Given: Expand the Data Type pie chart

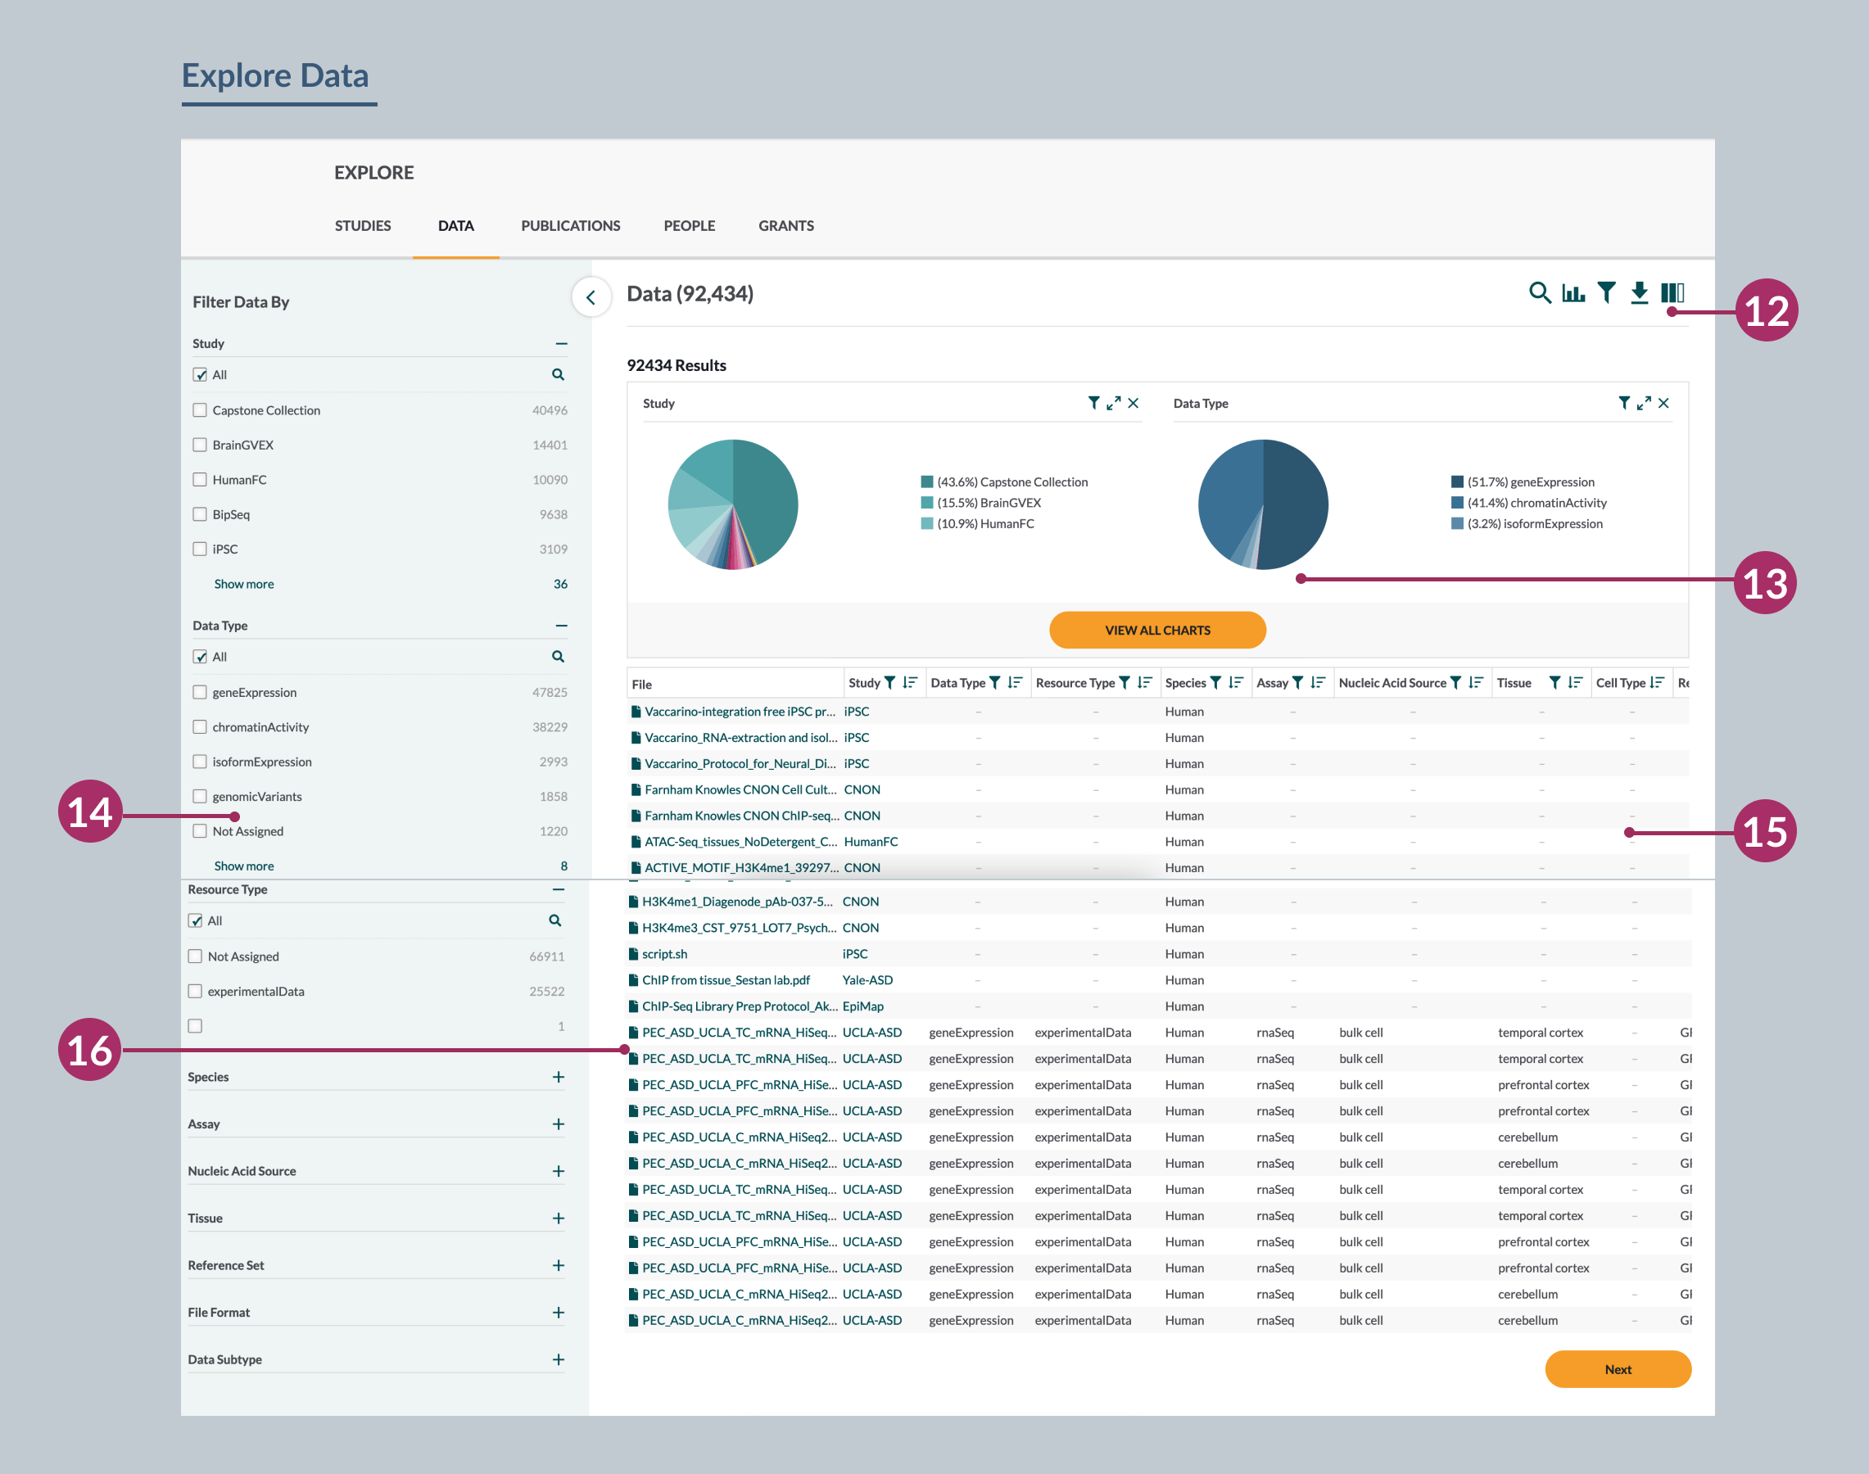Looking at the screenshot, I should [x=1644, y=403].
